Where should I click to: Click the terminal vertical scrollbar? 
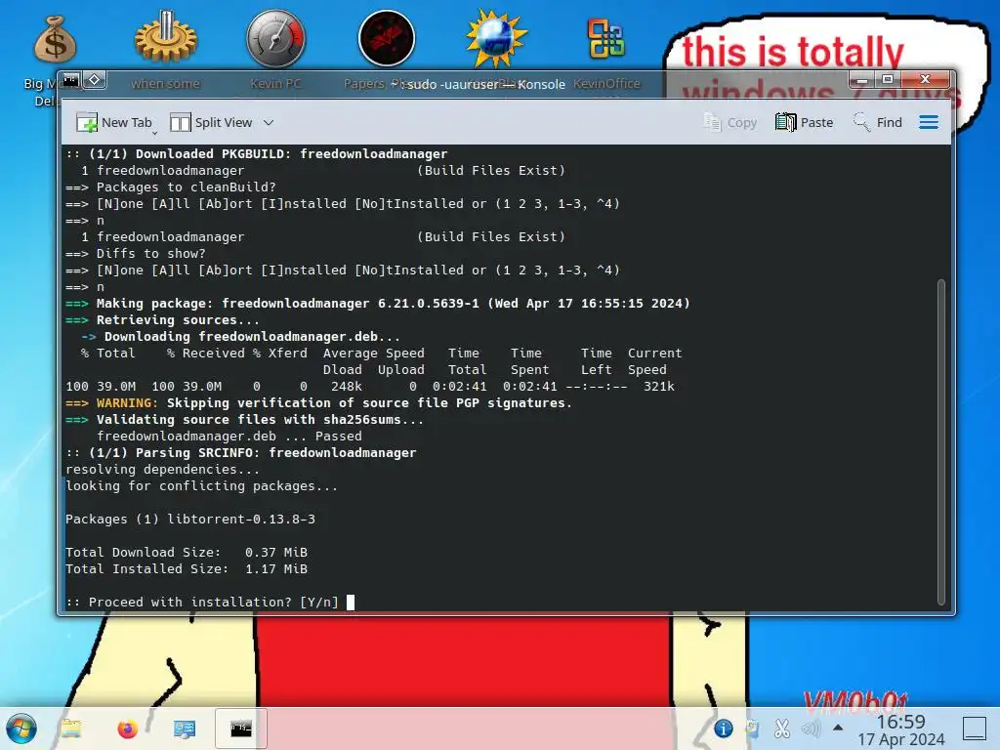[x=940, y=442]
